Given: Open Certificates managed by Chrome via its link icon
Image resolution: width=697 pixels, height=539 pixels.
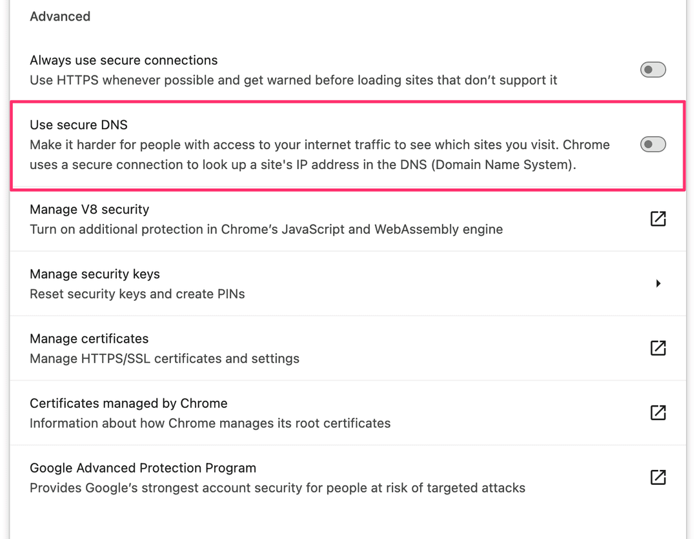Looking at the screenshot, I should click(x=658, y=412).
